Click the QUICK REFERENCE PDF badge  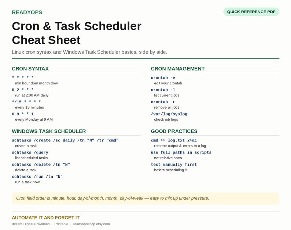(x=251, y=12)
